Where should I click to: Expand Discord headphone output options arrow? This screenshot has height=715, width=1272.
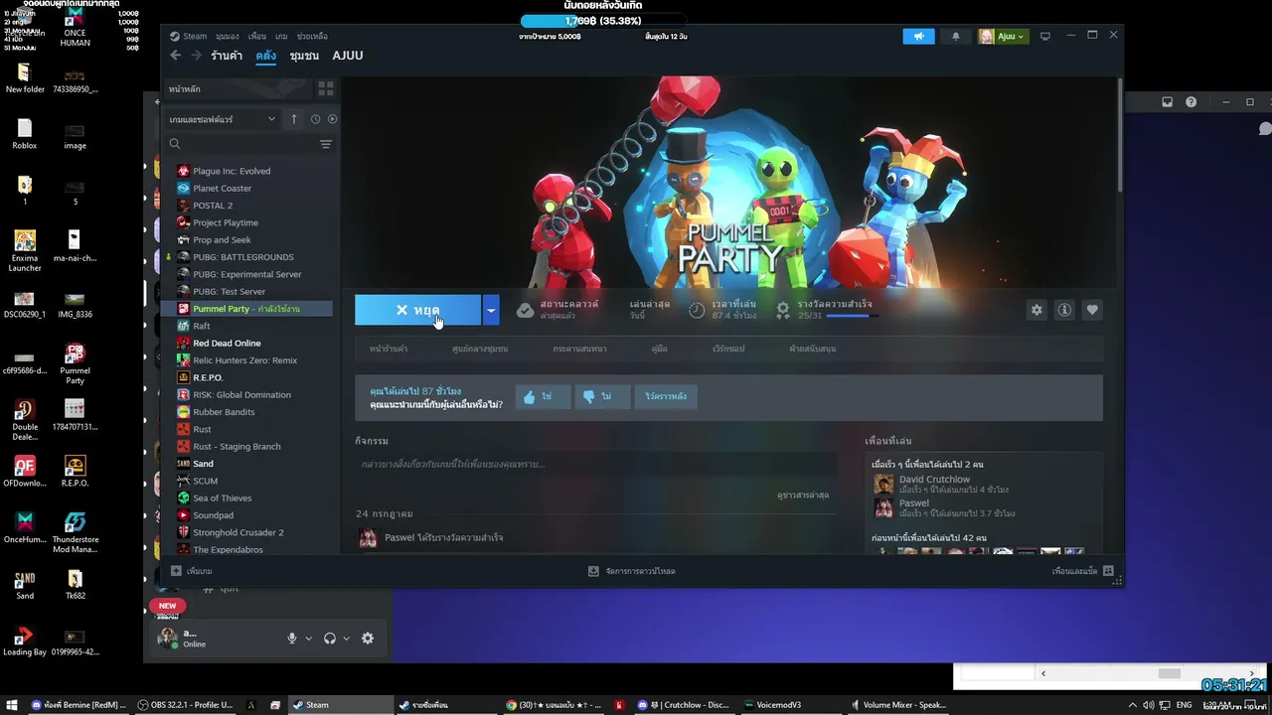346,639
